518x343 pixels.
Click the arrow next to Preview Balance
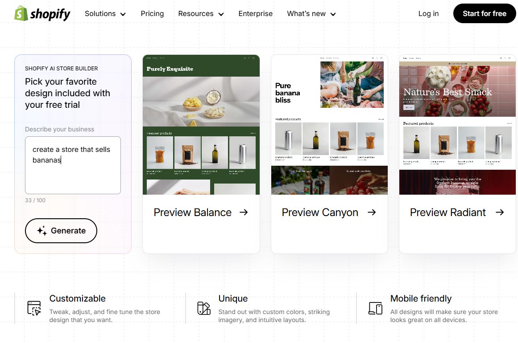[x=244, y=212]
